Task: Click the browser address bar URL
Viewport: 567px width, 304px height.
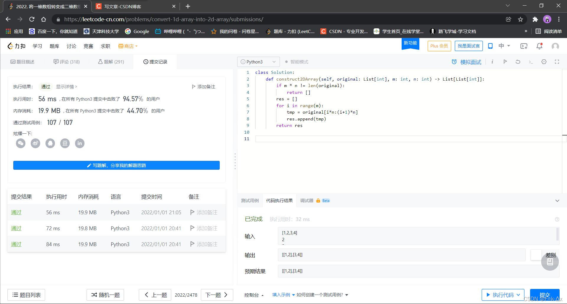Action: coord(164,19)
